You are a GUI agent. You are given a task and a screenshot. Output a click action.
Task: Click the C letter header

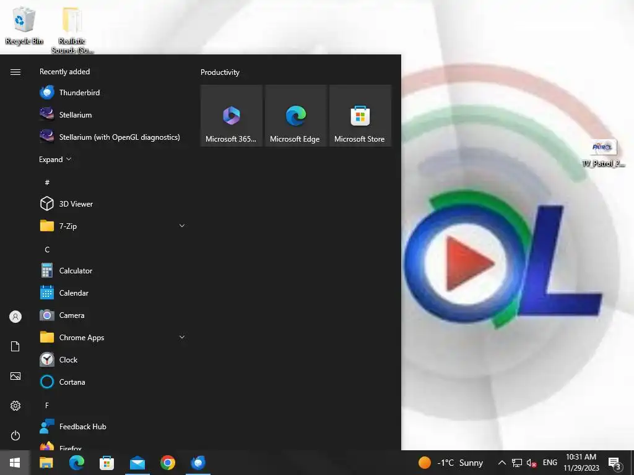click(47, 250)
